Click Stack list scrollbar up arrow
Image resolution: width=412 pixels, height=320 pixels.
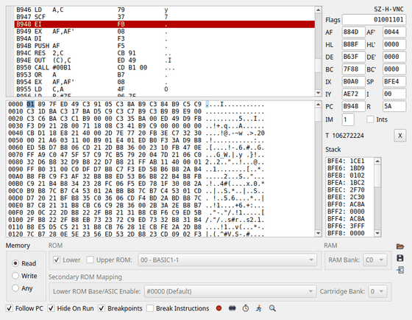coord(377,161)
